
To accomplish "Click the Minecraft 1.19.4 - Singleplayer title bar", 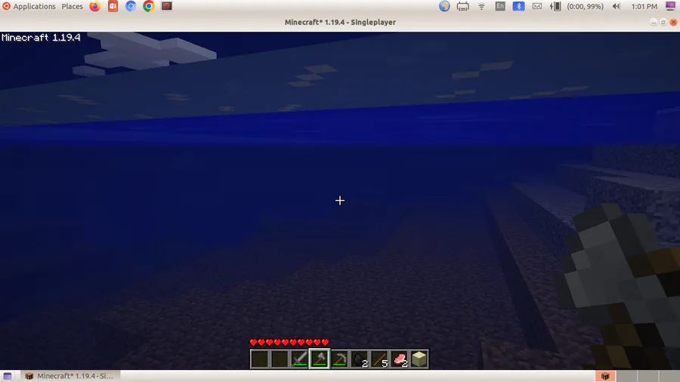I will pyautogui.click(x=340, y=22).
